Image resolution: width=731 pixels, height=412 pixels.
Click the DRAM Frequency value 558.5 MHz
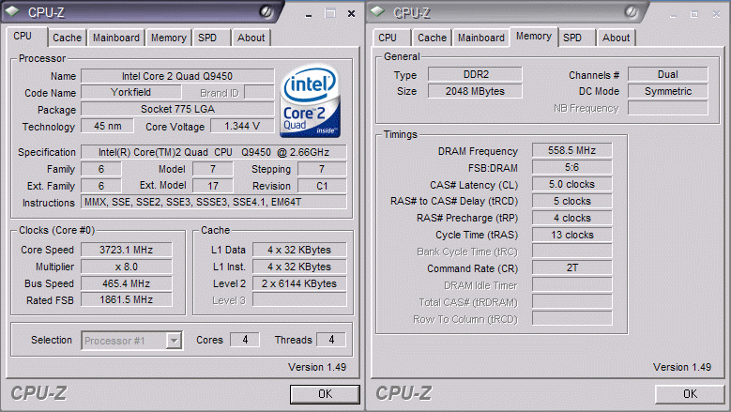click(572, 150)
